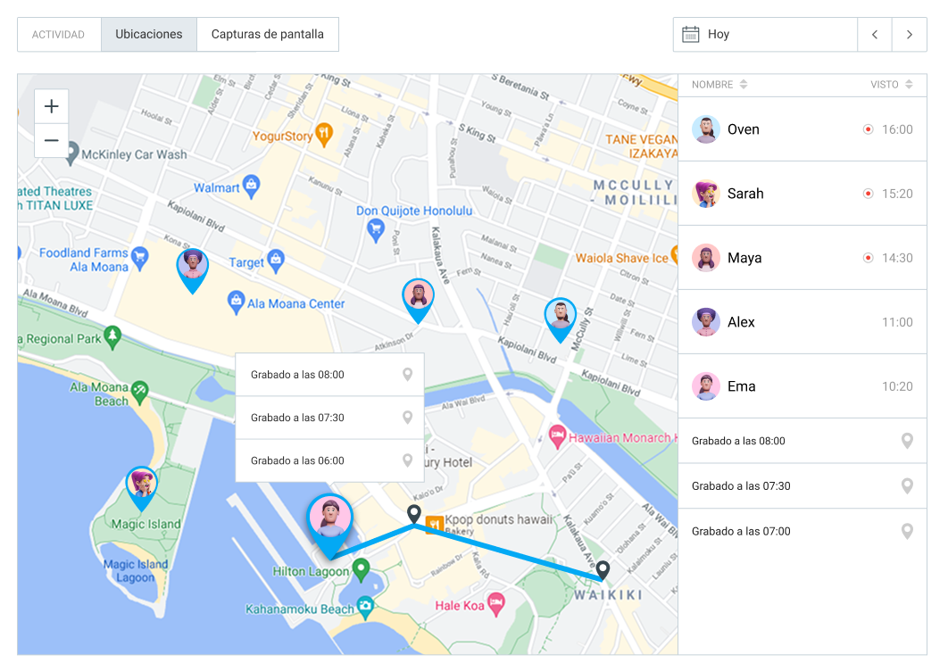Screen dimensions: 948x663
Task: Select the large Ema map pin near Hilton Lagoon
Action: pos(329,526)
